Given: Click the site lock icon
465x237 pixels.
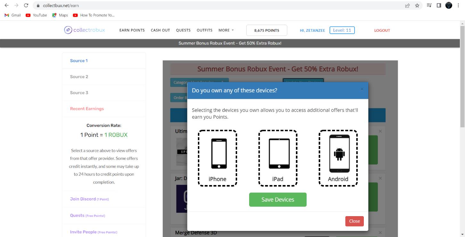Looking at the screenshot, I should point(38,5).
